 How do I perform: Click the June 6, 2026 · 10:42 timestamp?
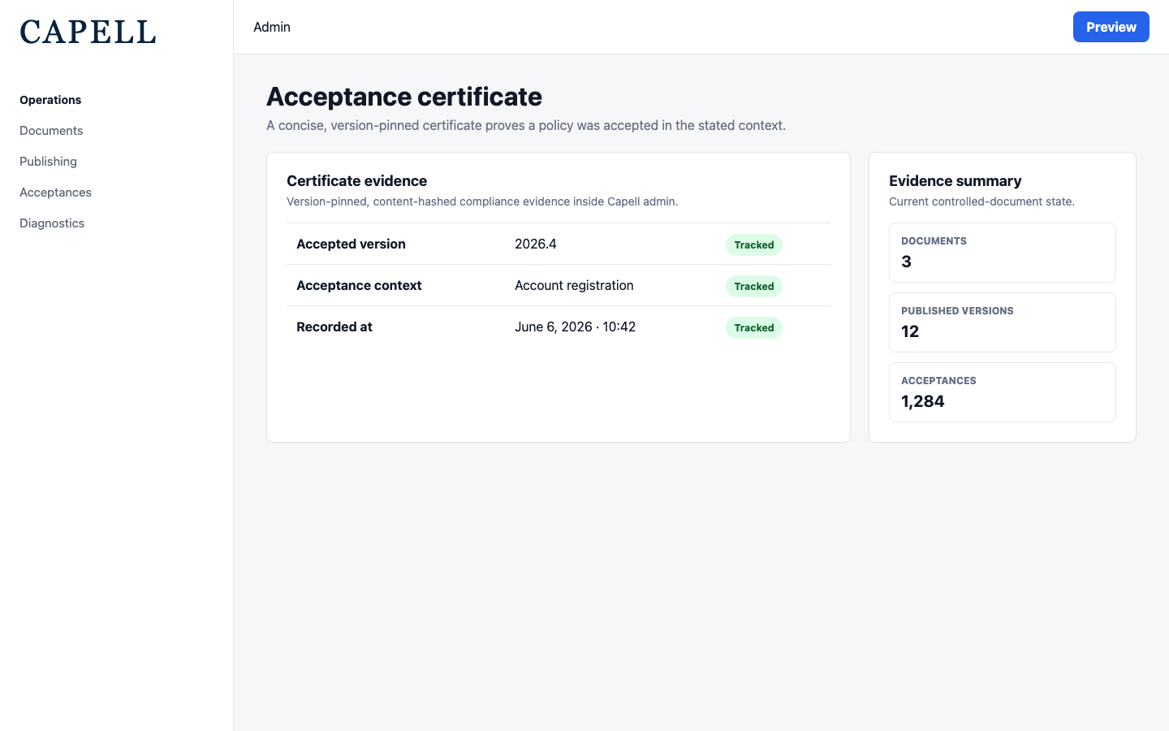(575, 327)
